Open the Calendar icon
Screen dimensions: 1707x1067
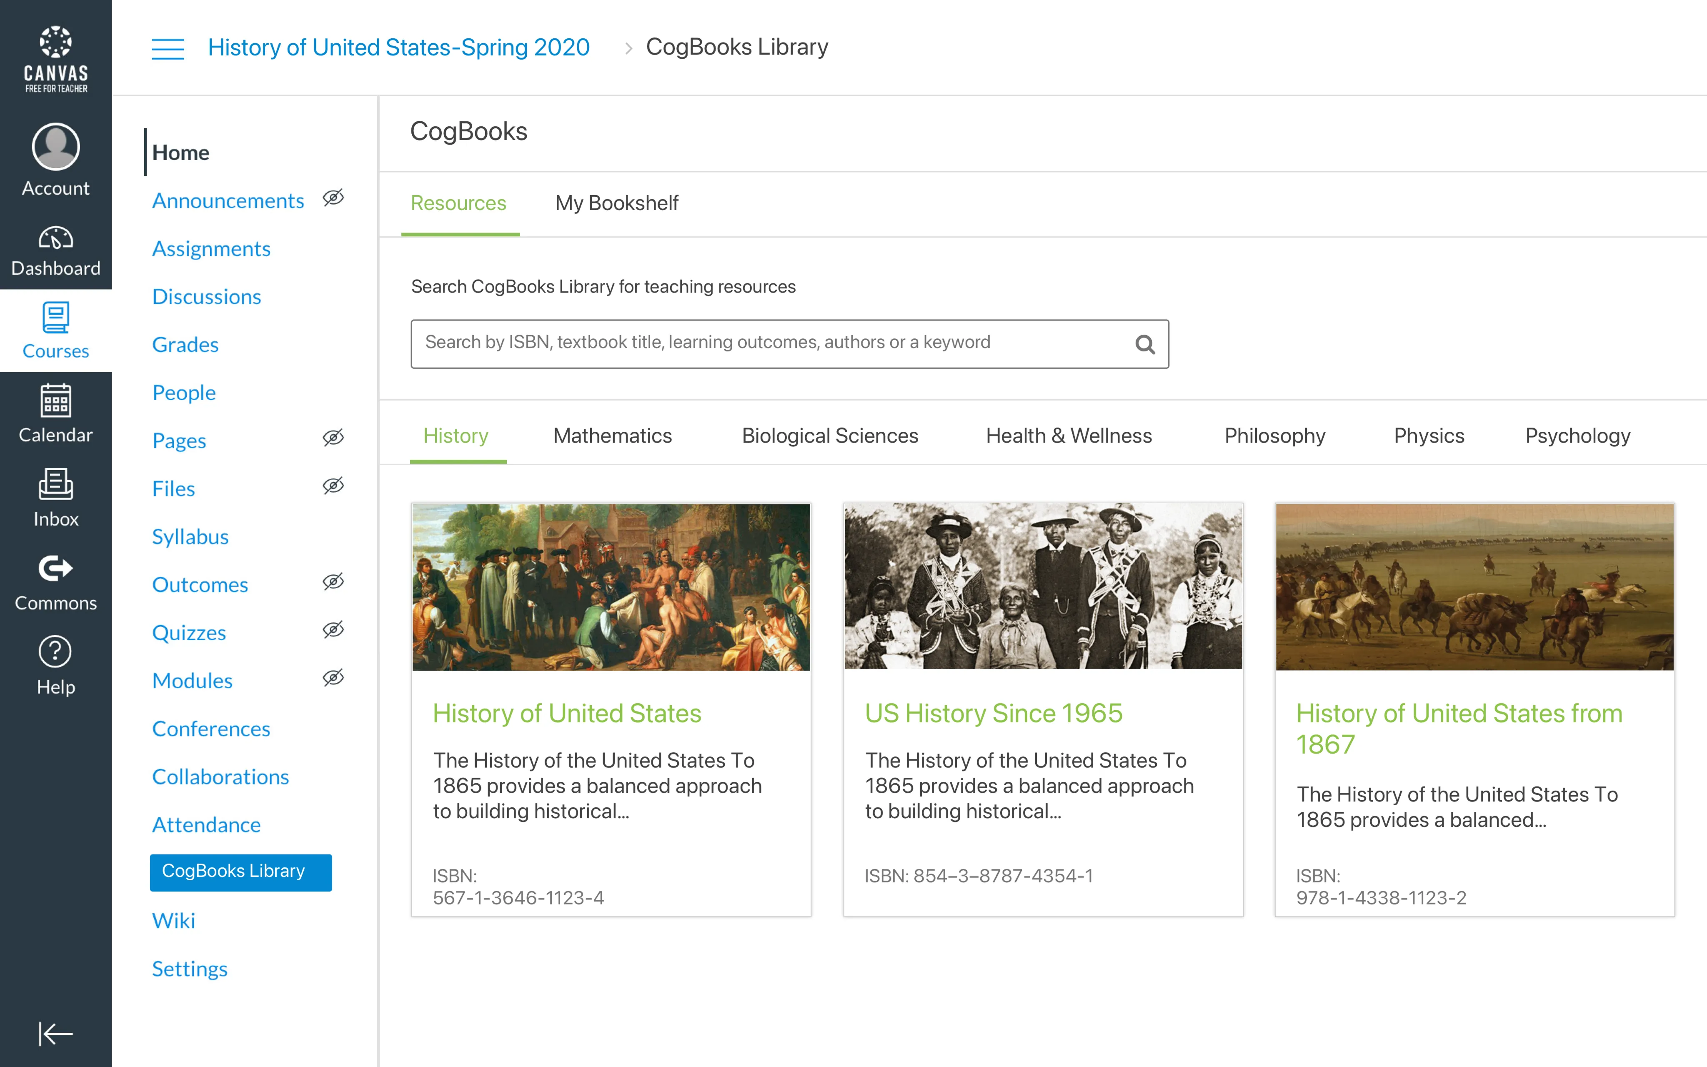56,402
